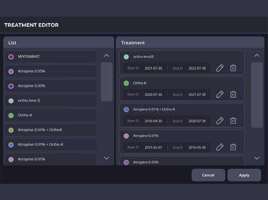Click Ortho-K start date 2020-07-30
Screen dimensions: 268x200
point(153,95)
